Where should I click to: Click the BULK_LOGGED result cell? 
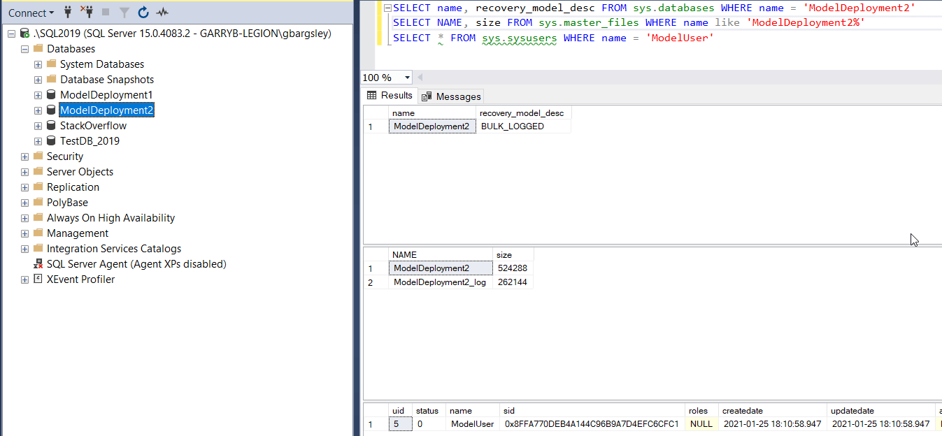tap(513, 126)
